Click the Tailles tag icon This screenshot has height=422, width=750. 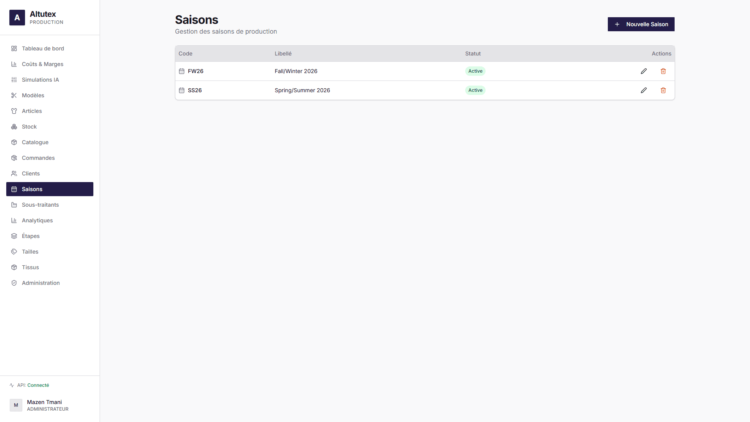14,252
